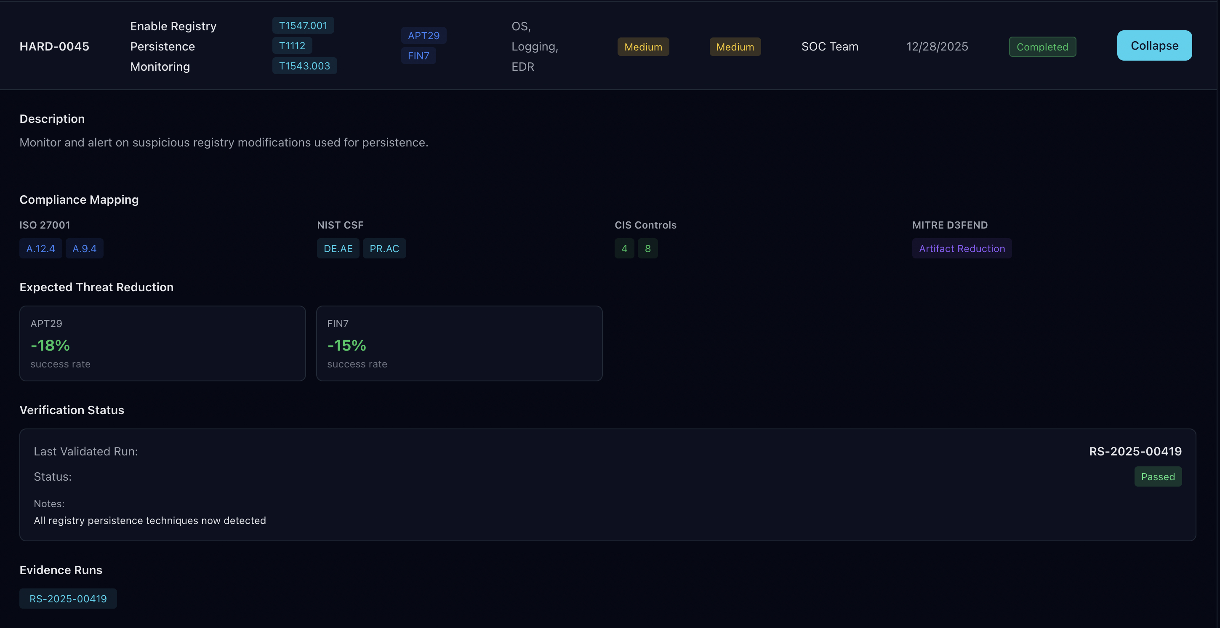Select the APT29 threat actor tag
Screen dimensions: 1220x628
424,35
